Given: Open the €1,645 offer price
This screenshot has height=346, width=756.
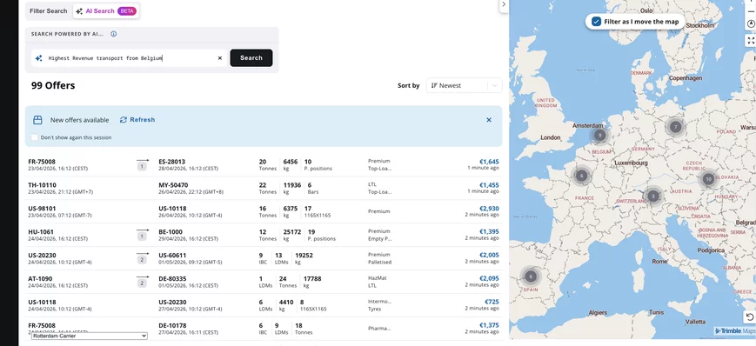Looking at the screenshot, I should click(x=489, y=162).
